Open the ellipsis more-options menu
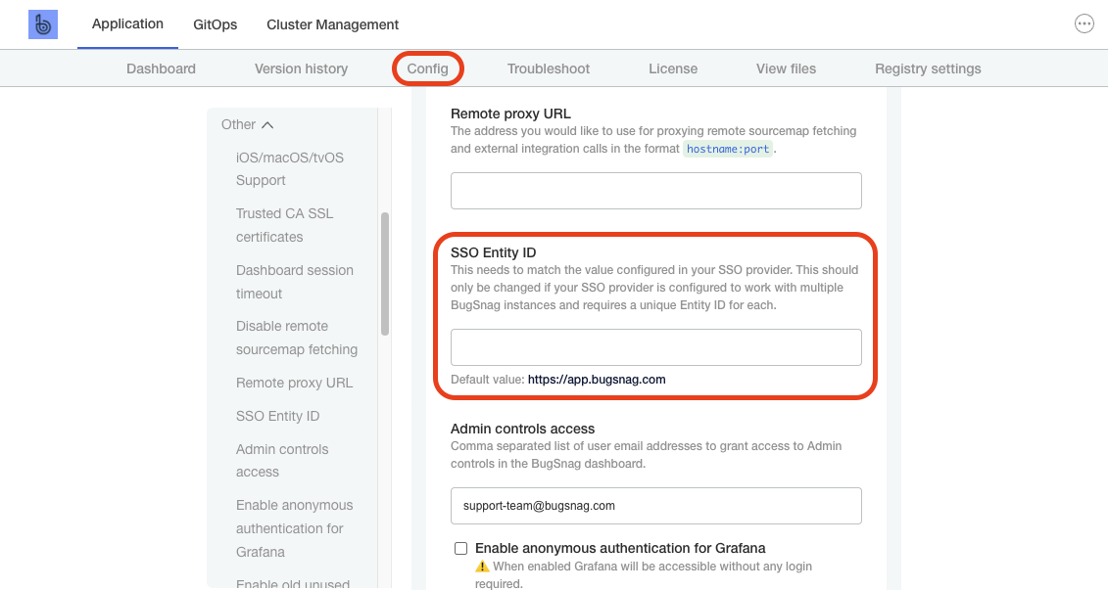The height and width of the screenshot is (590, 1108). pos(1084,24)
